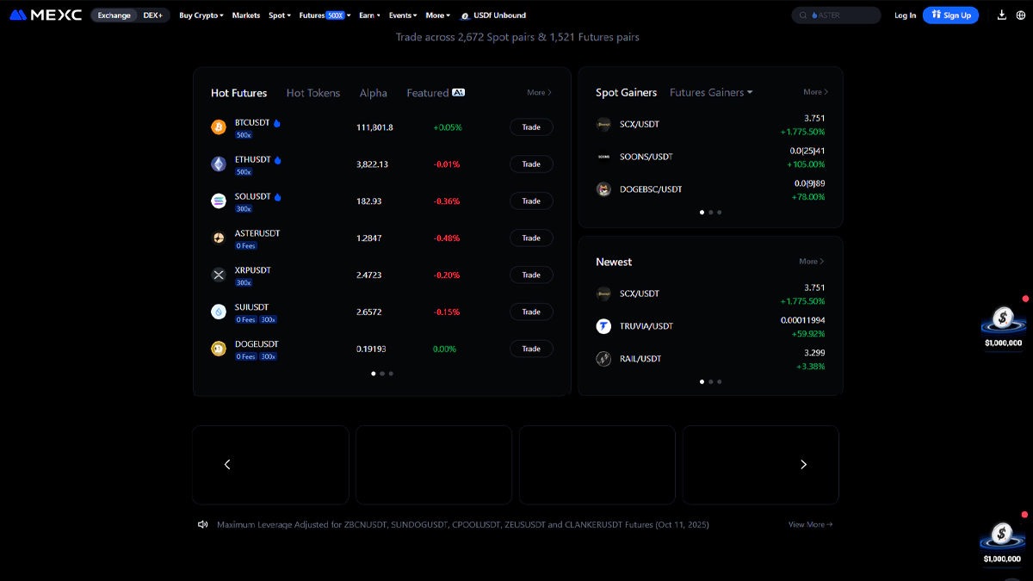
Task: Open the Markets menu item
Action: pyautogui.click(x=245, y=15)
